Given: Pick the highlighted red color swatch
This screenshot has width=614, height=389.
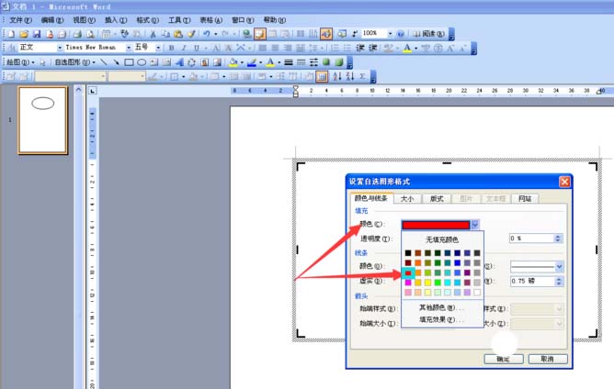Looking at the screenshot, I should (x=410, y=272).
